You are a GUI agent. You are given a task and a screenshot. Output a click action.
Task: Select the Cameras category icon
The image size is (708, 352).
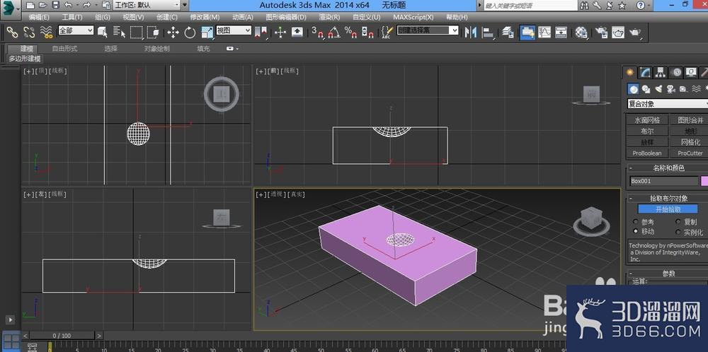click(x=671, y=89)
